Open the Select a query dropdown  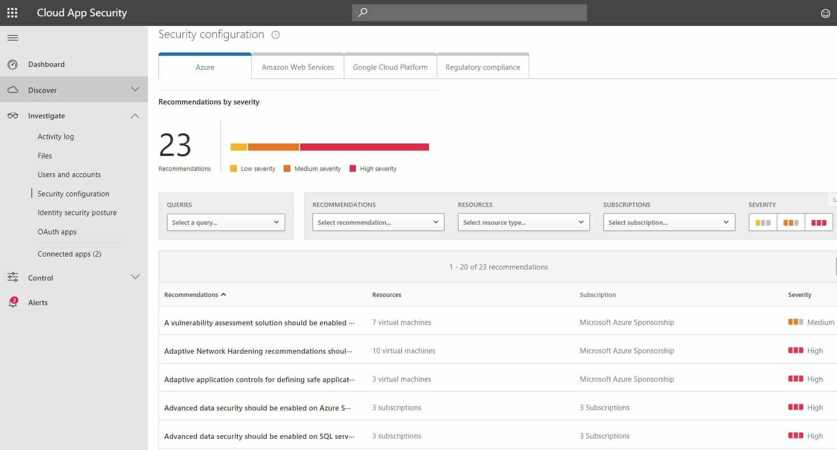[226, 222]
